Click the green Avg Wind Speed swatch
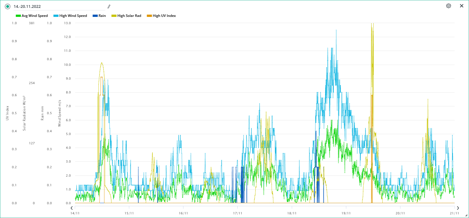Viewport: 469px width, 218px height. tap(18, 16)
